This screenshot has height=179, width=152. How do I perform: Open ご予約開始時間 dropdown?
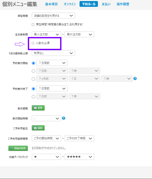46,138
